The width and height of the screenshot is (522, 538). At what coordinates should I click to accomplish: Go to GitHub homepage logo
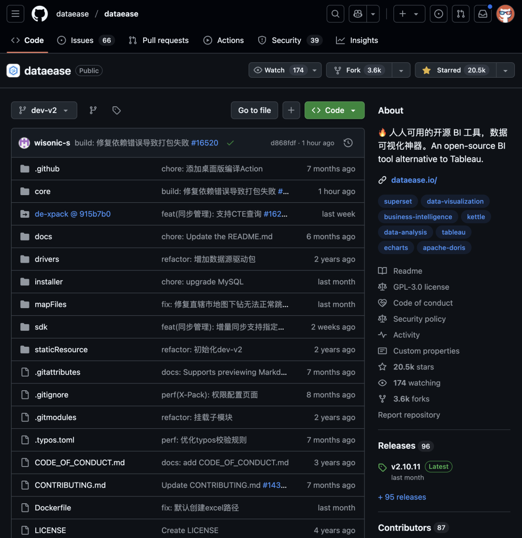tap(40, 14)
